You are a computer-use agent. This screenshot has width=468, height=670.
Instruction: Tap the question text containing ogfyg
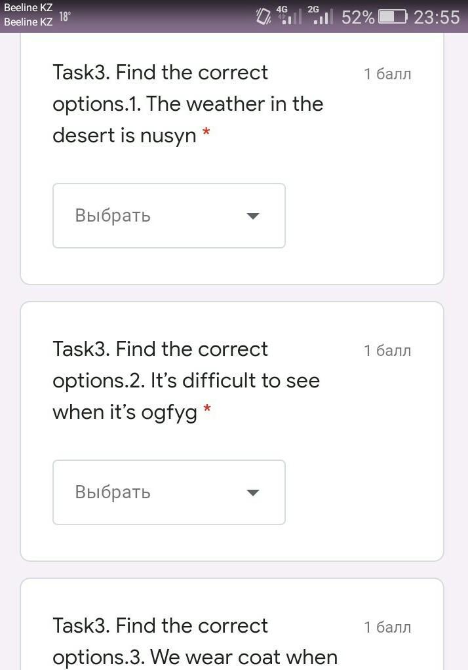pyautogui.click(x=186, y=380)
